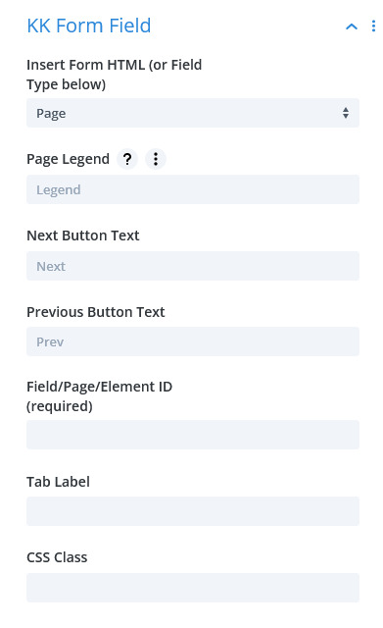Click the Field/Page/Element ID required input
This screenshot has height=628, width=383.
(x=193, y=435)
